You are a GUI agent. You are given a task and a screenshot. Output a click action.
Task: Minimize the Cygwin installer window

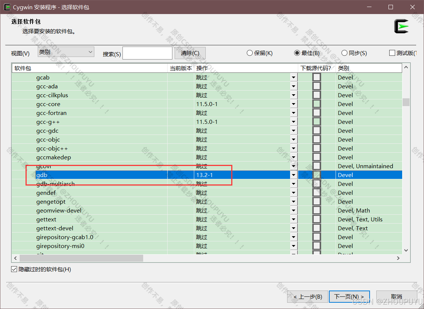coord(369,7)
